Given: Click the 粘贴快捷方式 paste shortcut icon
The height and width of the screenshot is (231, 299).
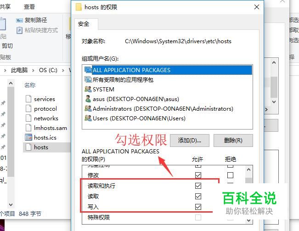Looking at the screenshot, I should tap(19, 30).
